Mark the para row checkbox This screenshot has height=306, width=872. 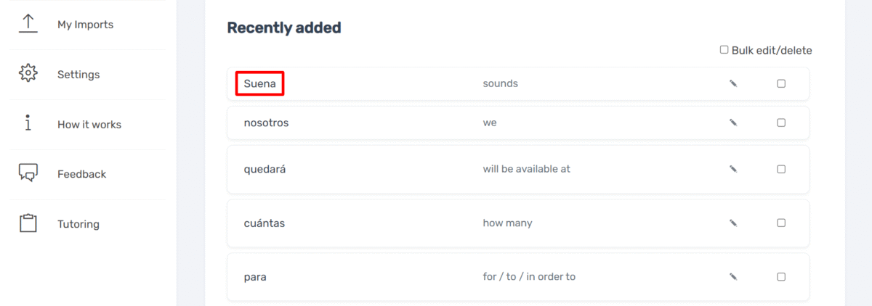pos(781,276)
